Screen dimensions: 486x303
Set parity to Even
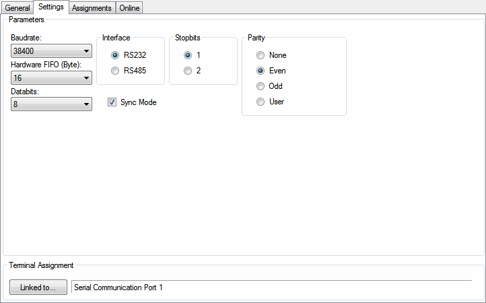[x=271, y=71]
